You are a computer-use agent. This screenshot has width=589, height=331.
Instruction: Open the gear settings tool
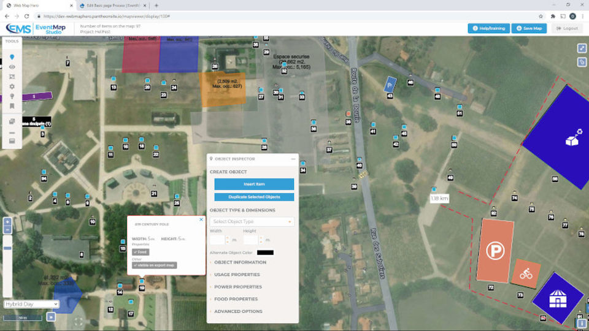click(12, 86)
